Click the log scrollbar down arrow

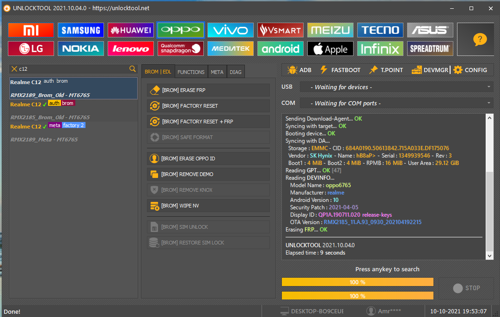[x=489, y=256]
